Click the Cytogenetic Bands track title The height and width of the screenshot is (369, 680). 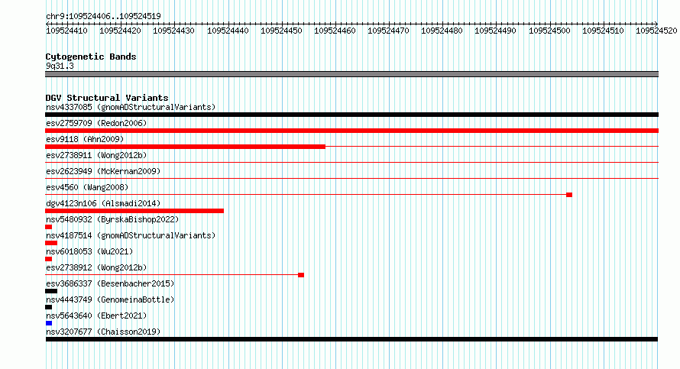[91, 57]
